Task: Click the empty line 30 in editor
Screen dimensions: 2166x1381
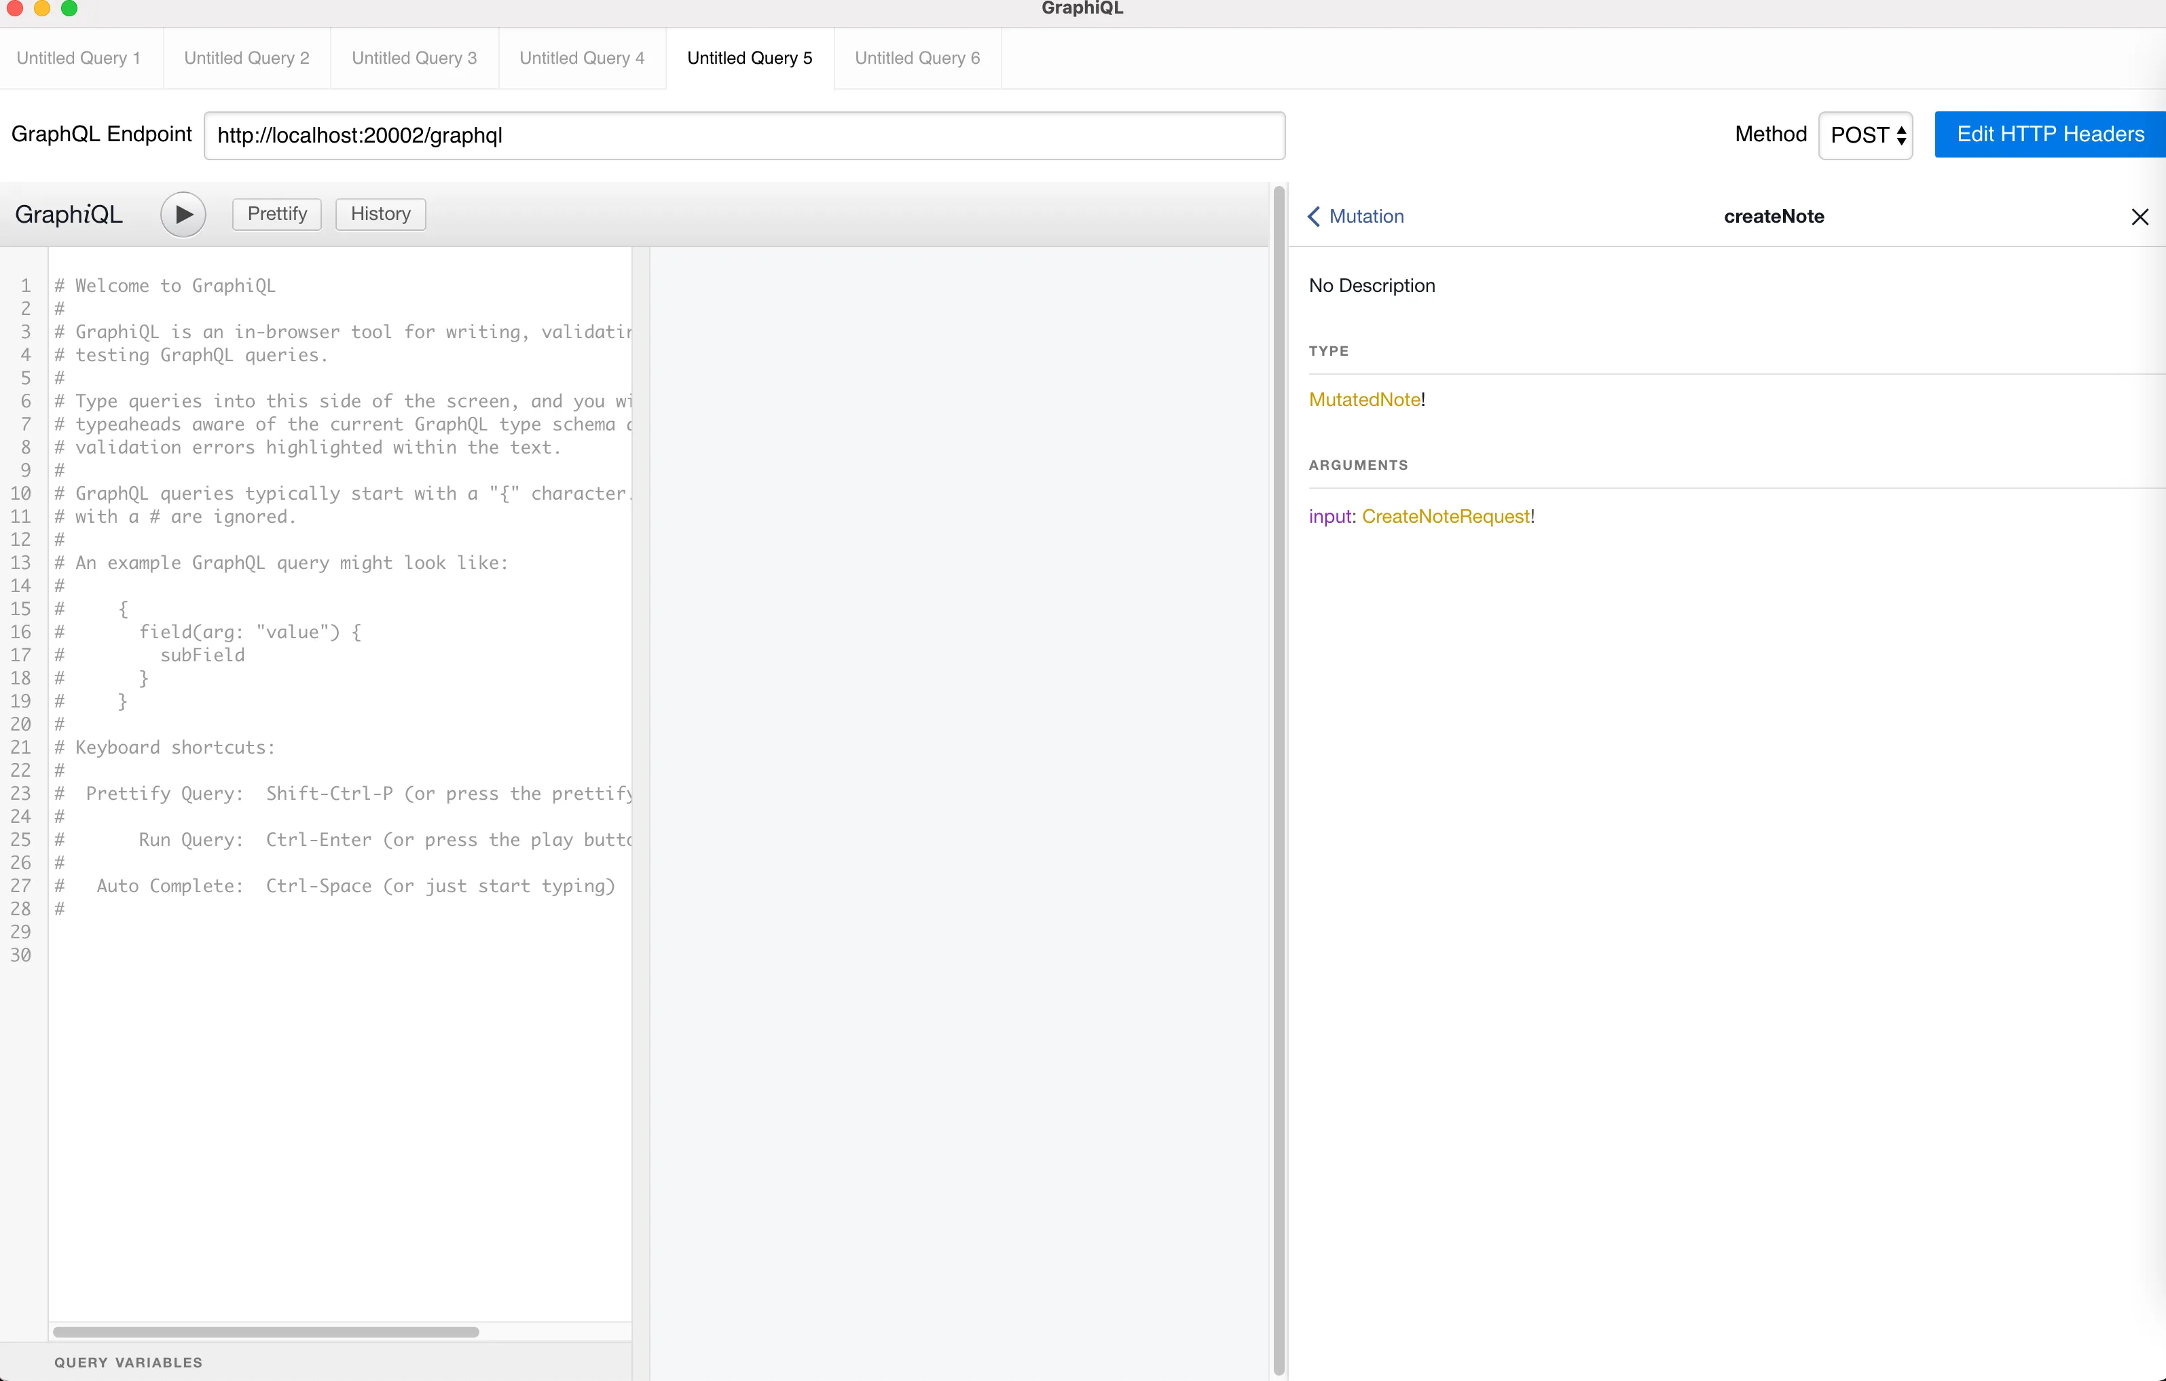Action: (340, 955)
